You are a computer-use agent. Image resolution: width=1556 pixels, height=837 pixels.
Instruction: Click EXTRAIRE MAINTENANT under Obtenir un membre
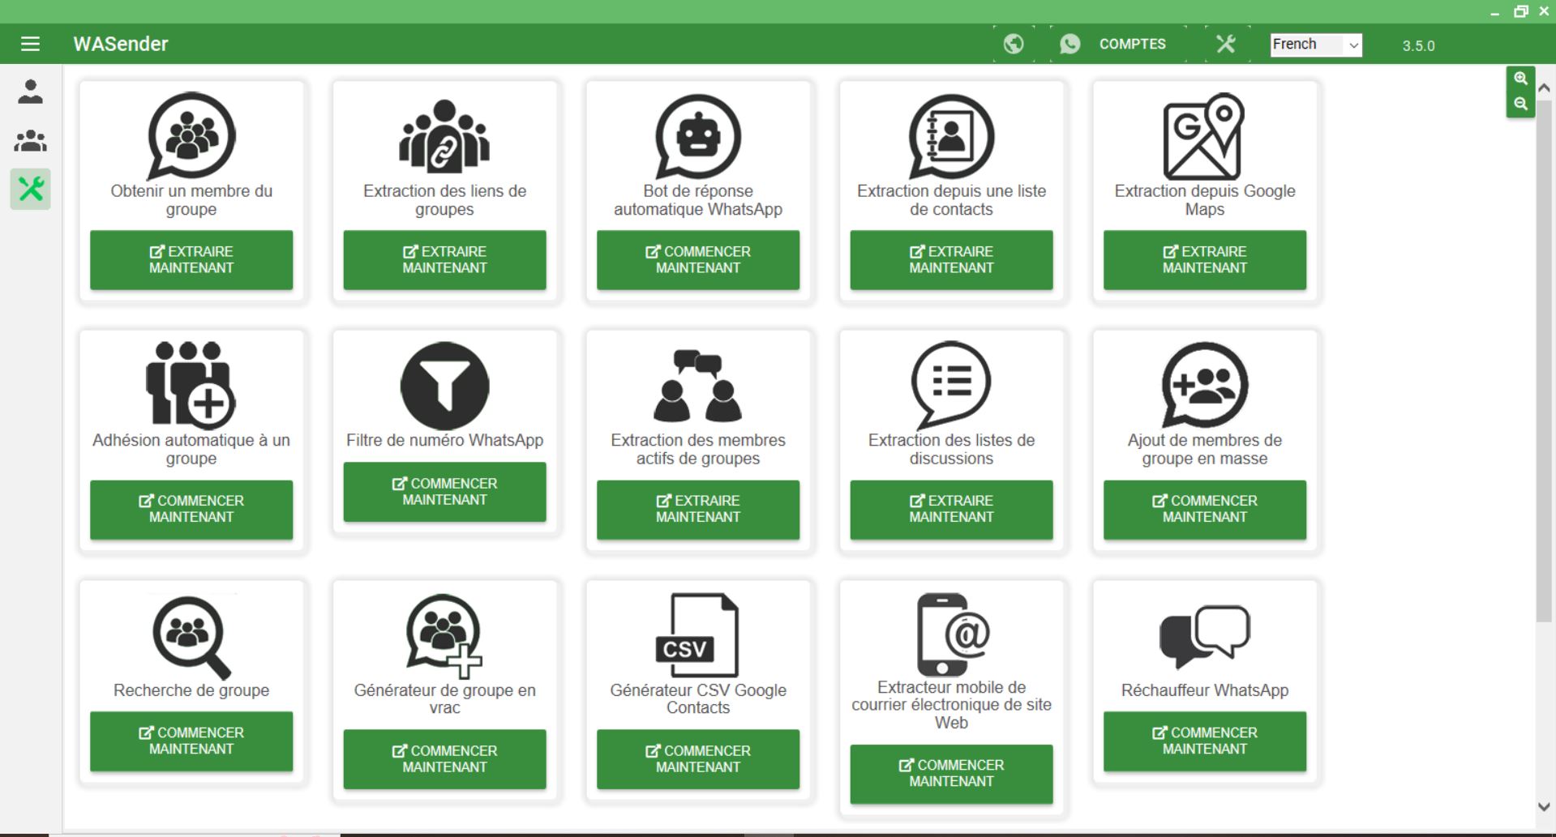click(191, 260)
